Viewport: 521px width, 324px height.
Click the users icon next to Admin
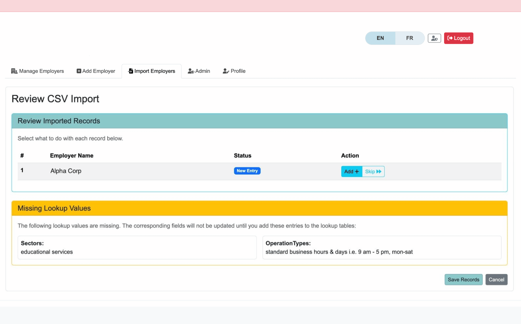[x=191, y=71]
